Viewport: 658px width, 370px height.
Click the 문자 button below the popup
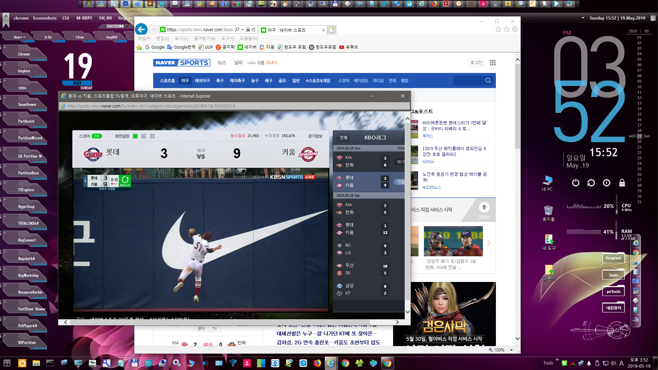click(201, 329)
